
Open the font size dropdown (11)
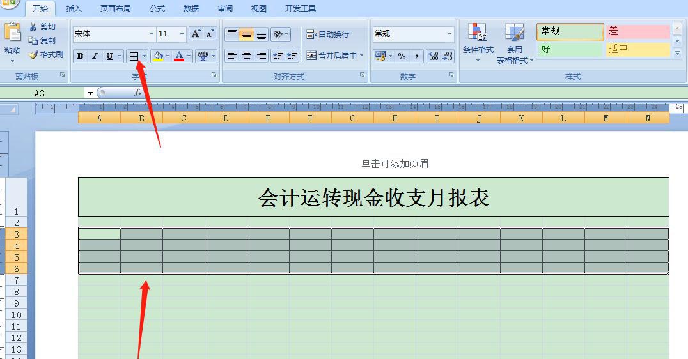(182, 34)
